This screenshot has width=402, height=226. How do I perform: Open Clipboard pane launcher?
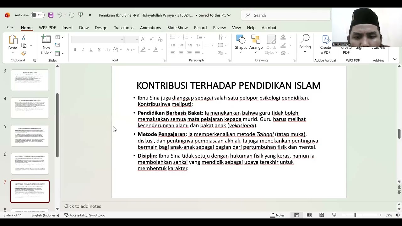(x=35, y=60)
